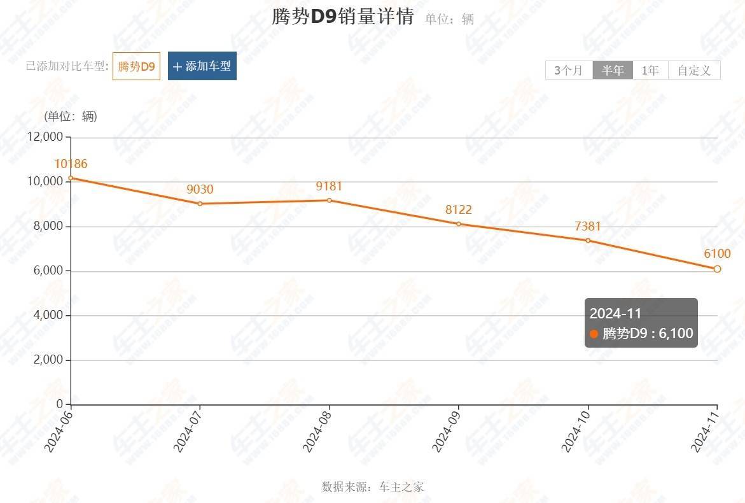Click the plus icon in 添加车型
Image resolution: width=745 pixels, height=503 pixels.
178,67
